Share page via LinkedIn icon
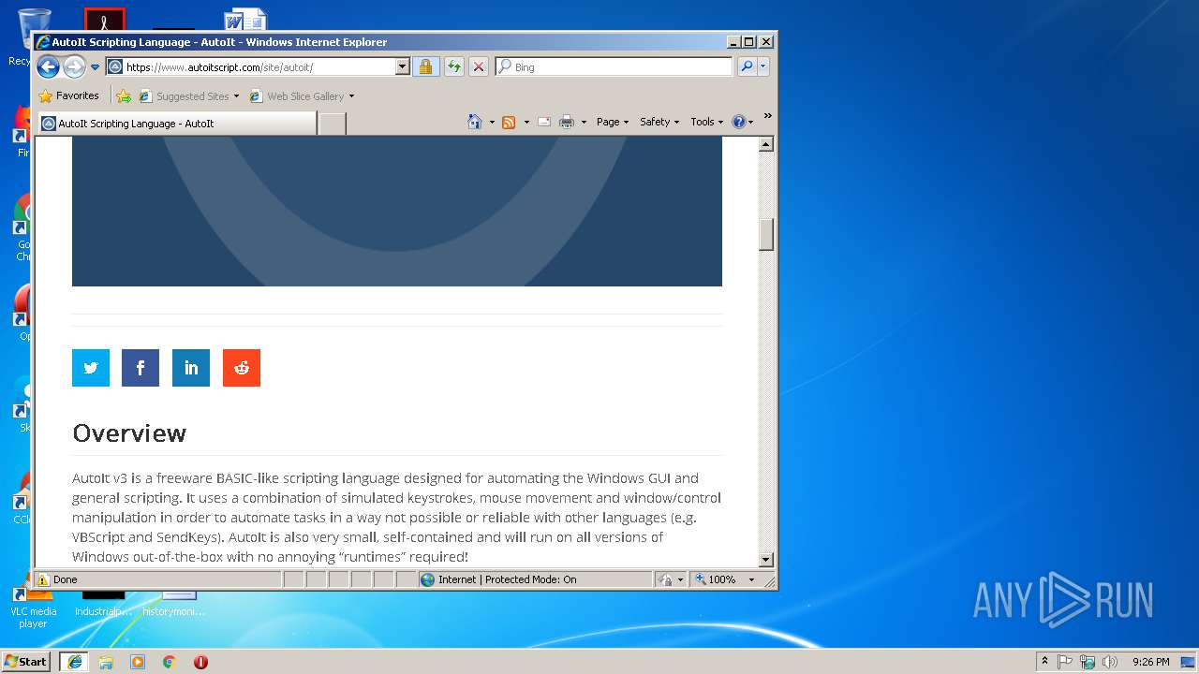The width and height of the screenshot is (1199, 674). click(191, 368)
